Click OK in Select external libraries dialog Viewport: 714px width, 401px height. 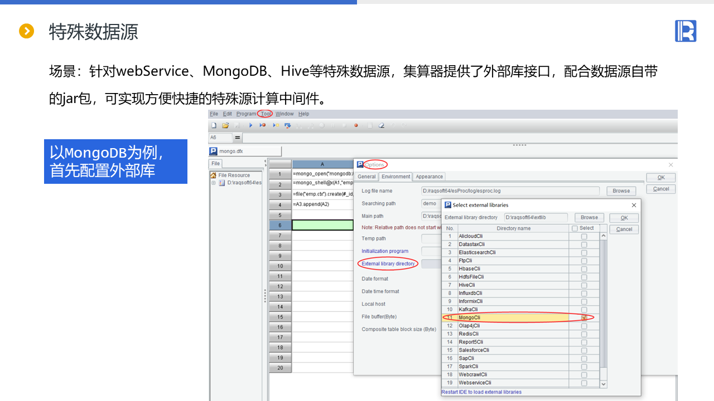click(x=624, y=218)
